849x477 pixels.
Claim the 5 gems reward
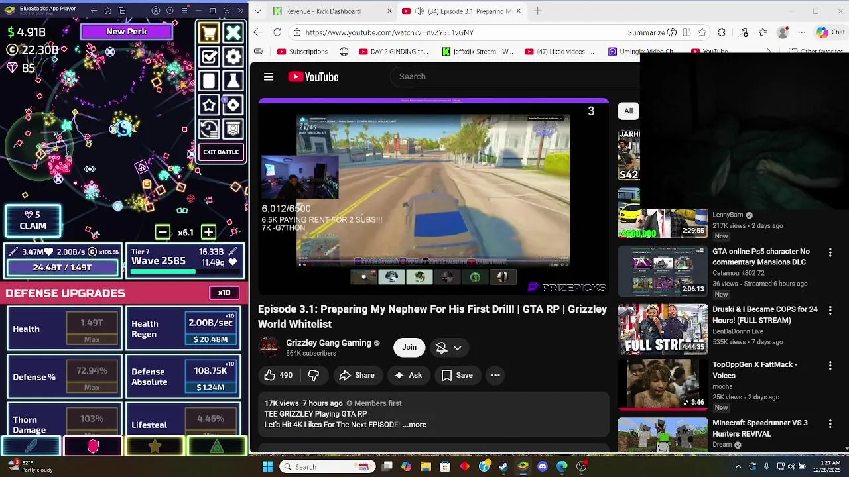[33, 221]
